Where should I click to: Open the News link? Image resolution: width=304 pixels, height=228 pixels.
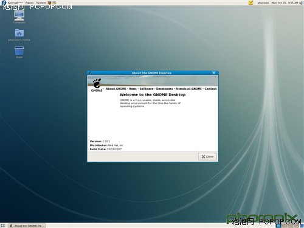(133, 89)
